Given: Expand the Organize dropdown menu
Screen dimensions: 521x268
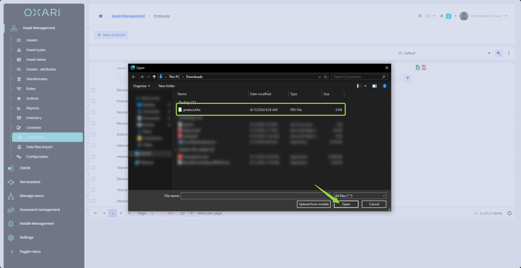Looking at the screenshot, I should click(x=141, y=86).
